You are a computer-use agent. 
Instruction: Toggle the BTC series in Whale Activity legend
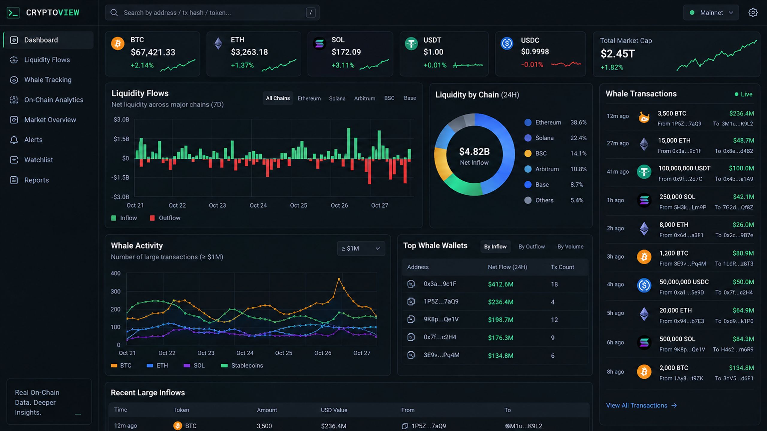121,365
